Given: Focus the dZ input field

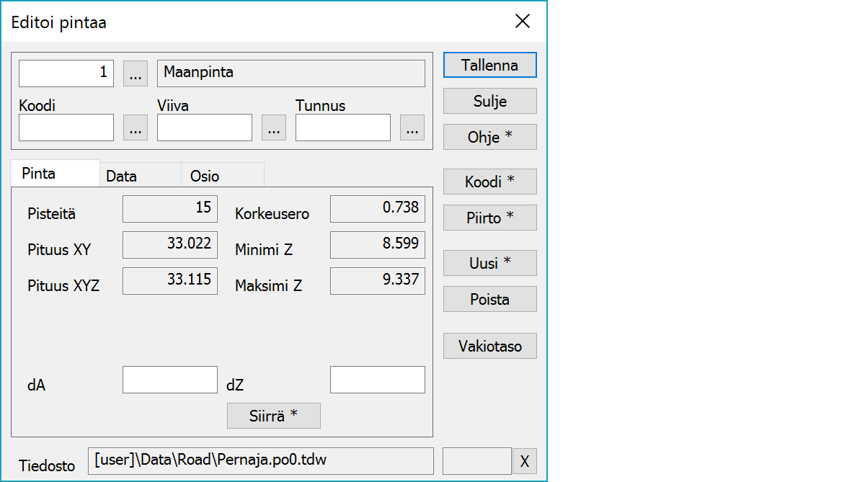Looking at the screenshot, I should (377, 380).
